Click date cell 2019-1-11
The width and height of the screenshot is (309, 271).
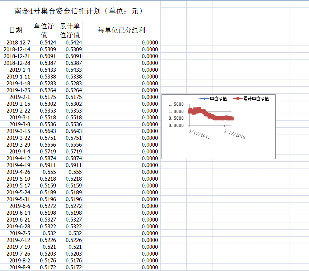coord(15,77)
